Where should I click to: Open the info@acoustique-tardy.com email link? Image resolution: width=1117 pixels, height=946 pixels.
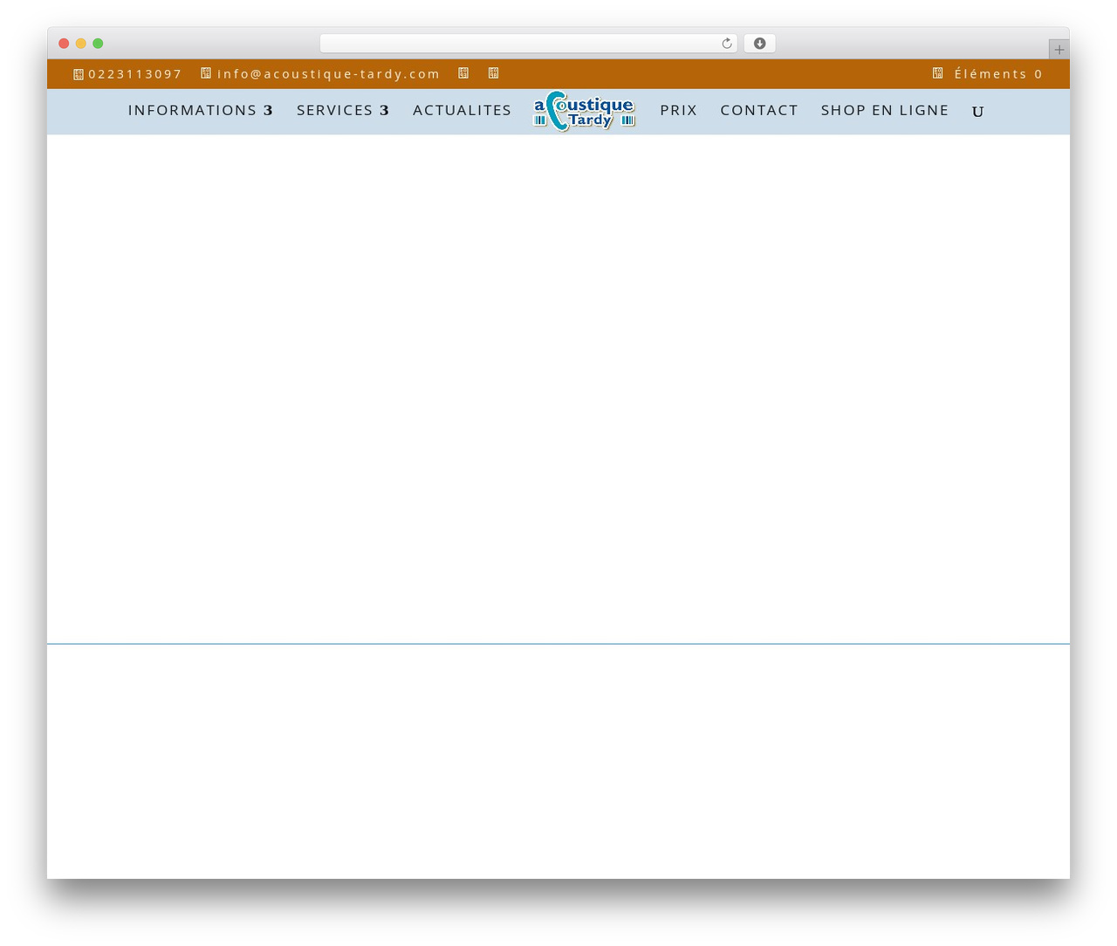coord(328,74)
